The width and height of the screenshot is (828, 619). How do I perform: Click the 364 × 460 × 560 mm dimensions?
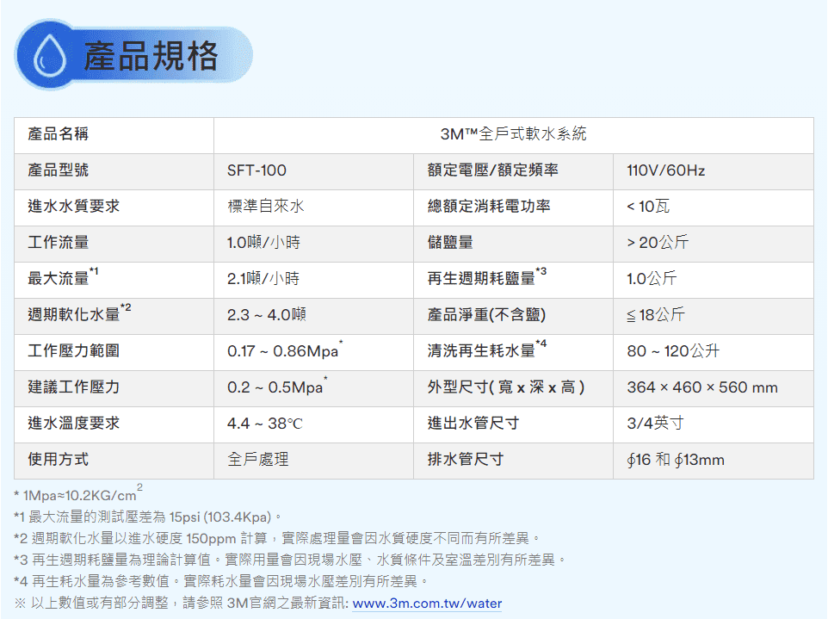(x=701, y=387)
